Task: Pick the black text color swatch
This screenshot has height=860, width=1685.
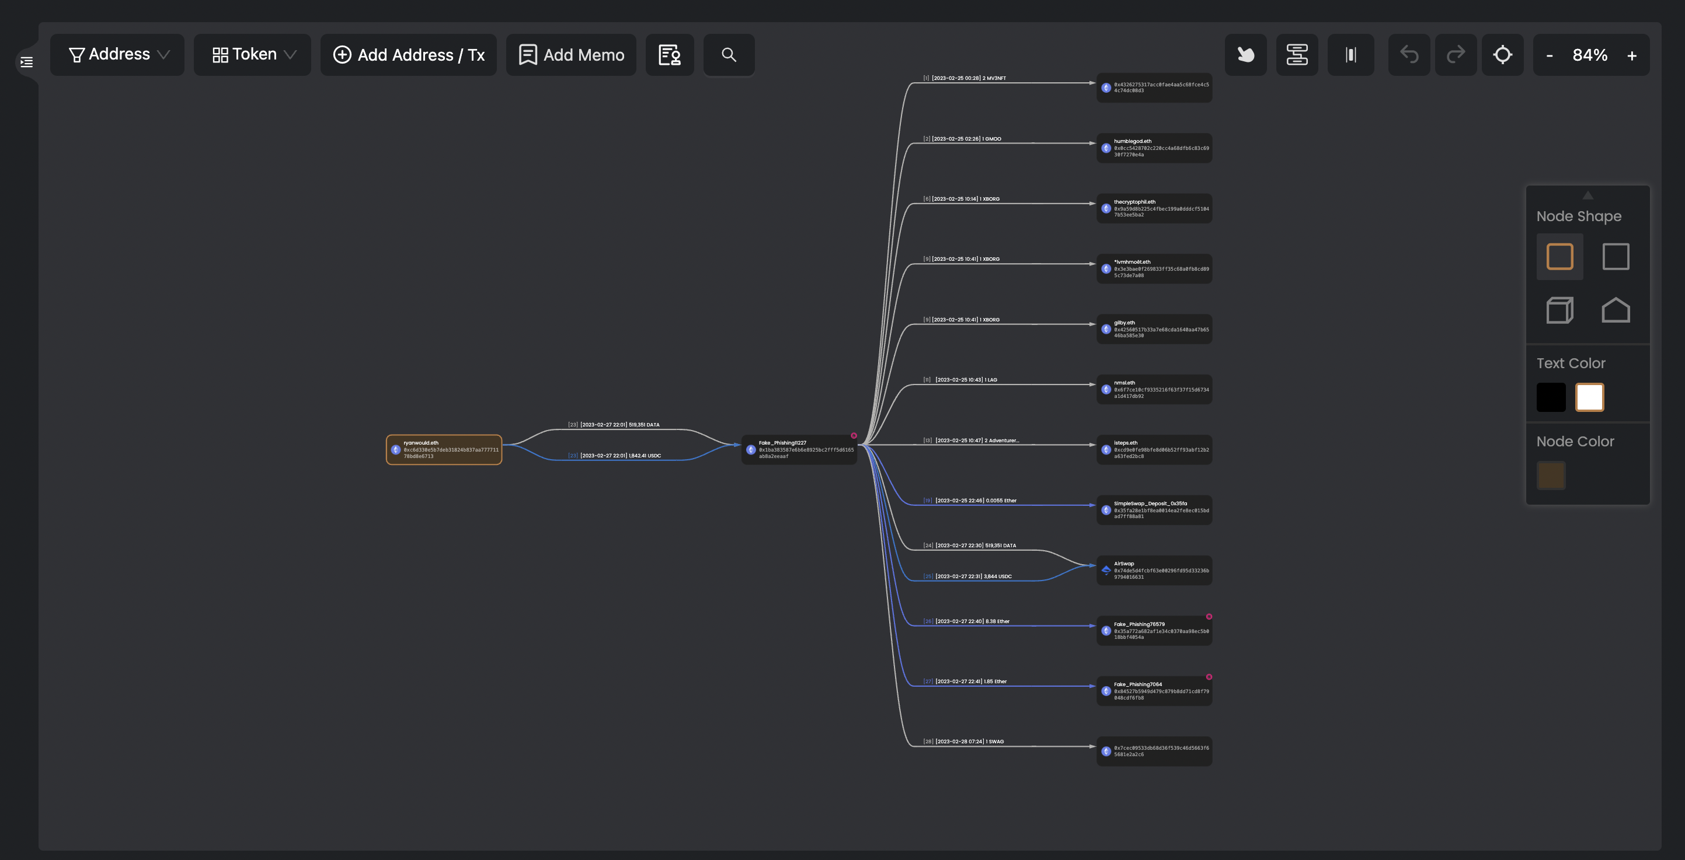Action: [1551, 397]
